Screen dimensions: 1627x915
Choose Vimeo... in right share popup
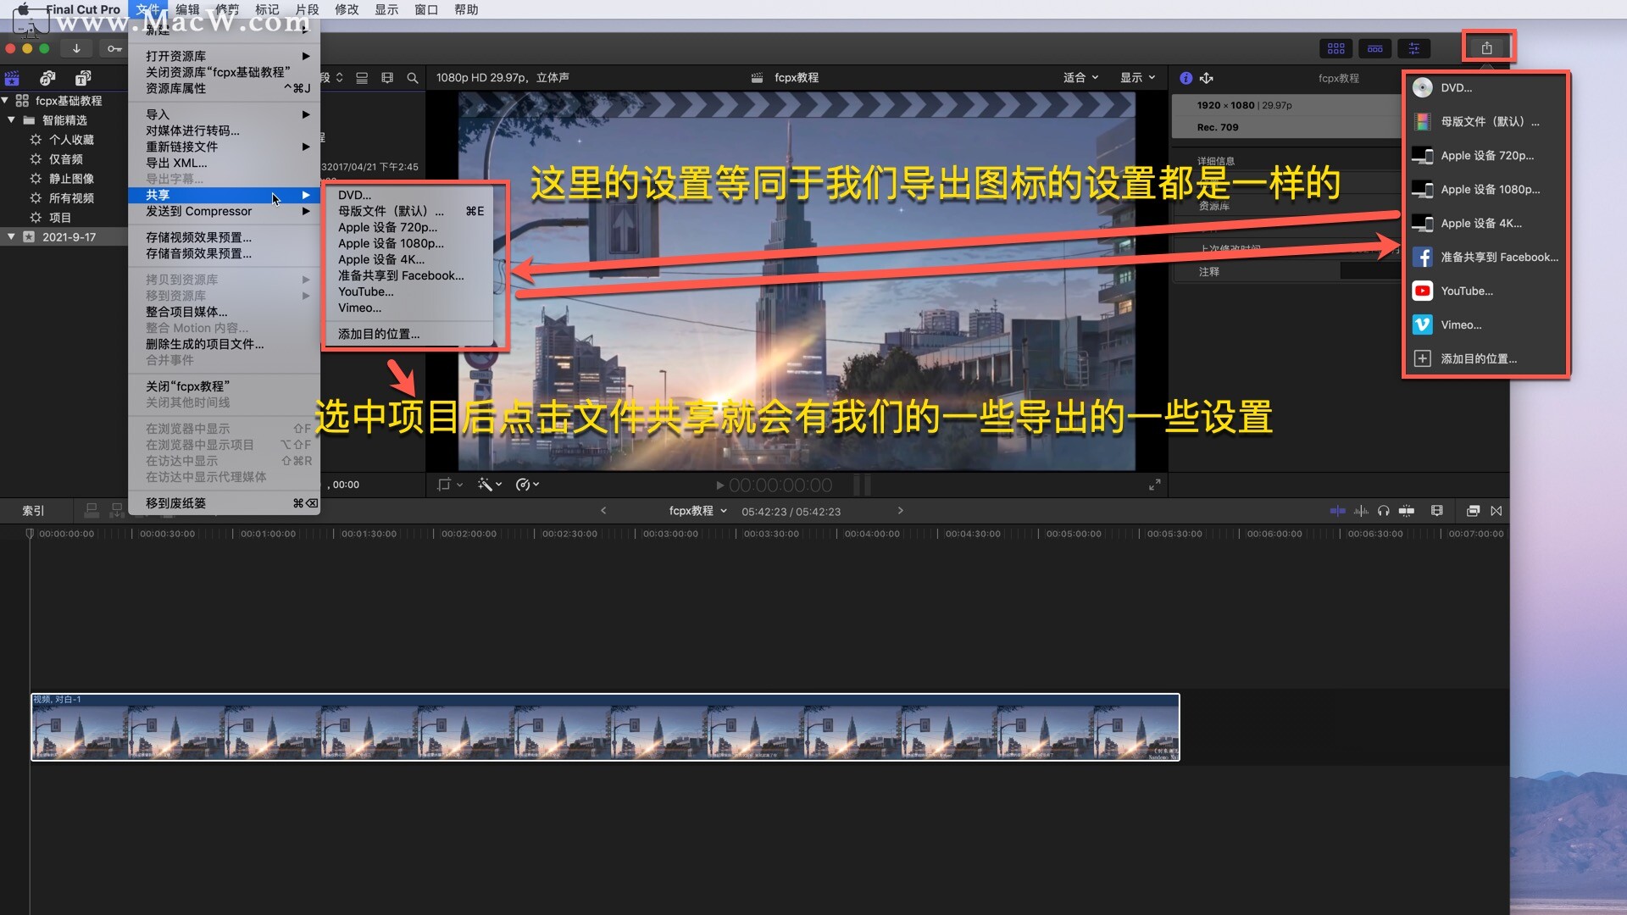(x=1461, y=324)
